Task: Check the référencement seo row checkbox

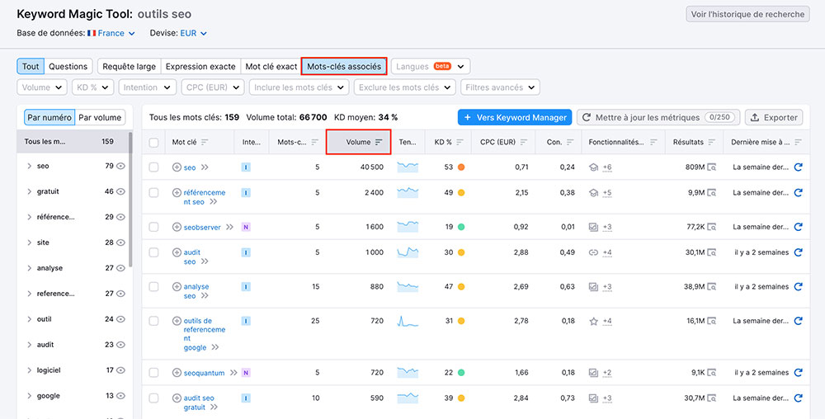Action: [x=153, y=192]
